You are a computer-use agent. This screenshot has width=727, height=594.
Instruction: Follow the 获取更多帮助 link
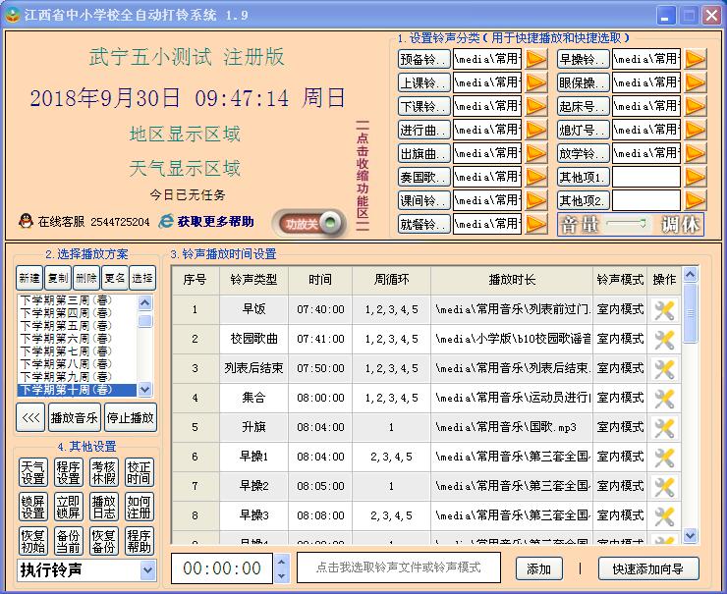(x=215, y=222)
